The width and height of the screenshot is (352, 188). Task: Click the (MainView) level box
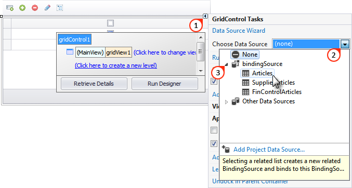(x=90, y=52)
